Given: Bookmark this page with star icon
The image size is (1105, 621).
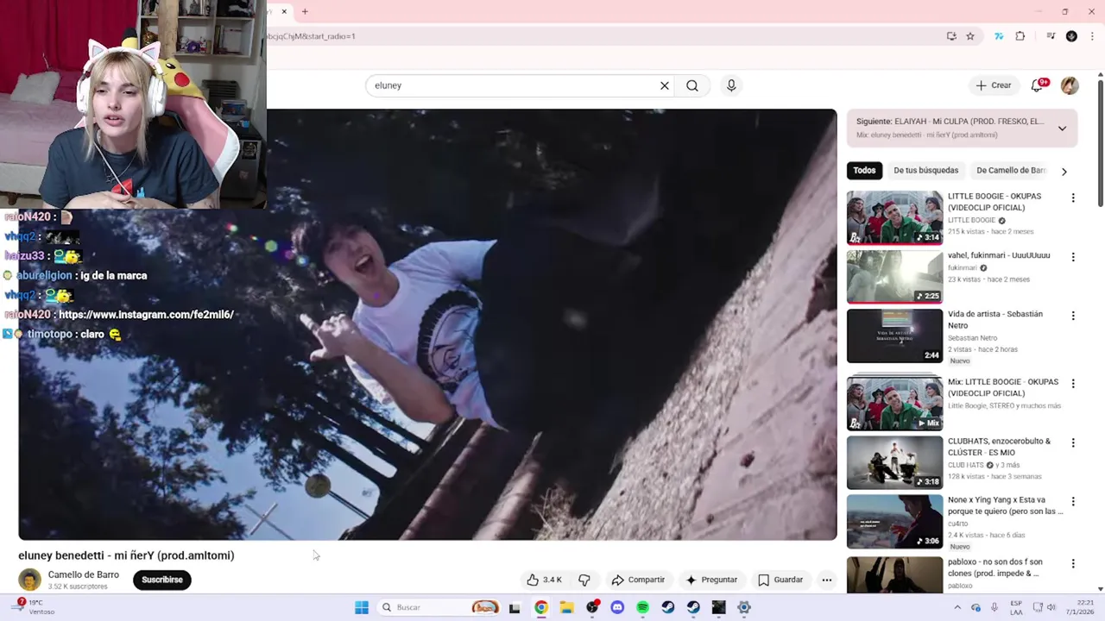Looking at the screenshot, I should (x=970, y=36).
